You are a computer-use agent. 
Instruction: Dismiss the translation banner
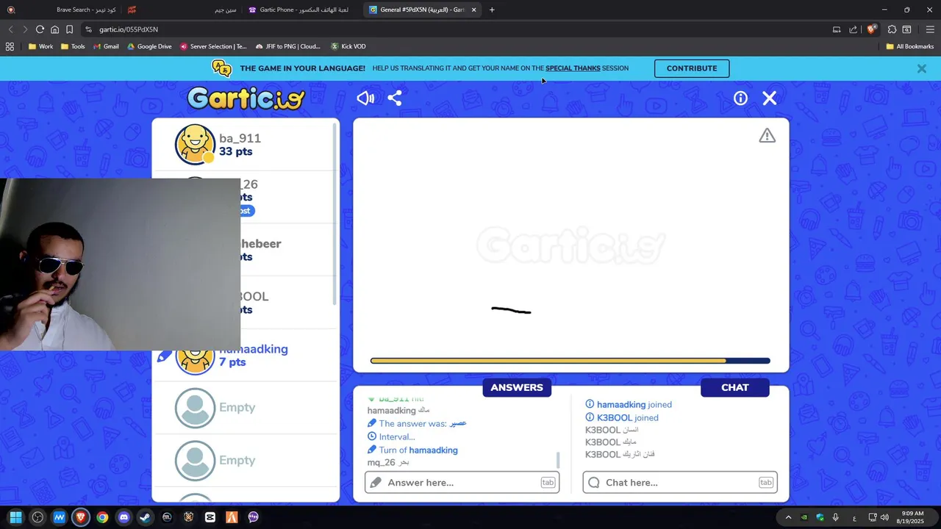click(921, 68)
